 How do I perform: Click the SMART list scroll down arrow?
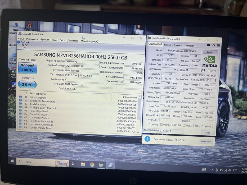[x=138, y=133]
